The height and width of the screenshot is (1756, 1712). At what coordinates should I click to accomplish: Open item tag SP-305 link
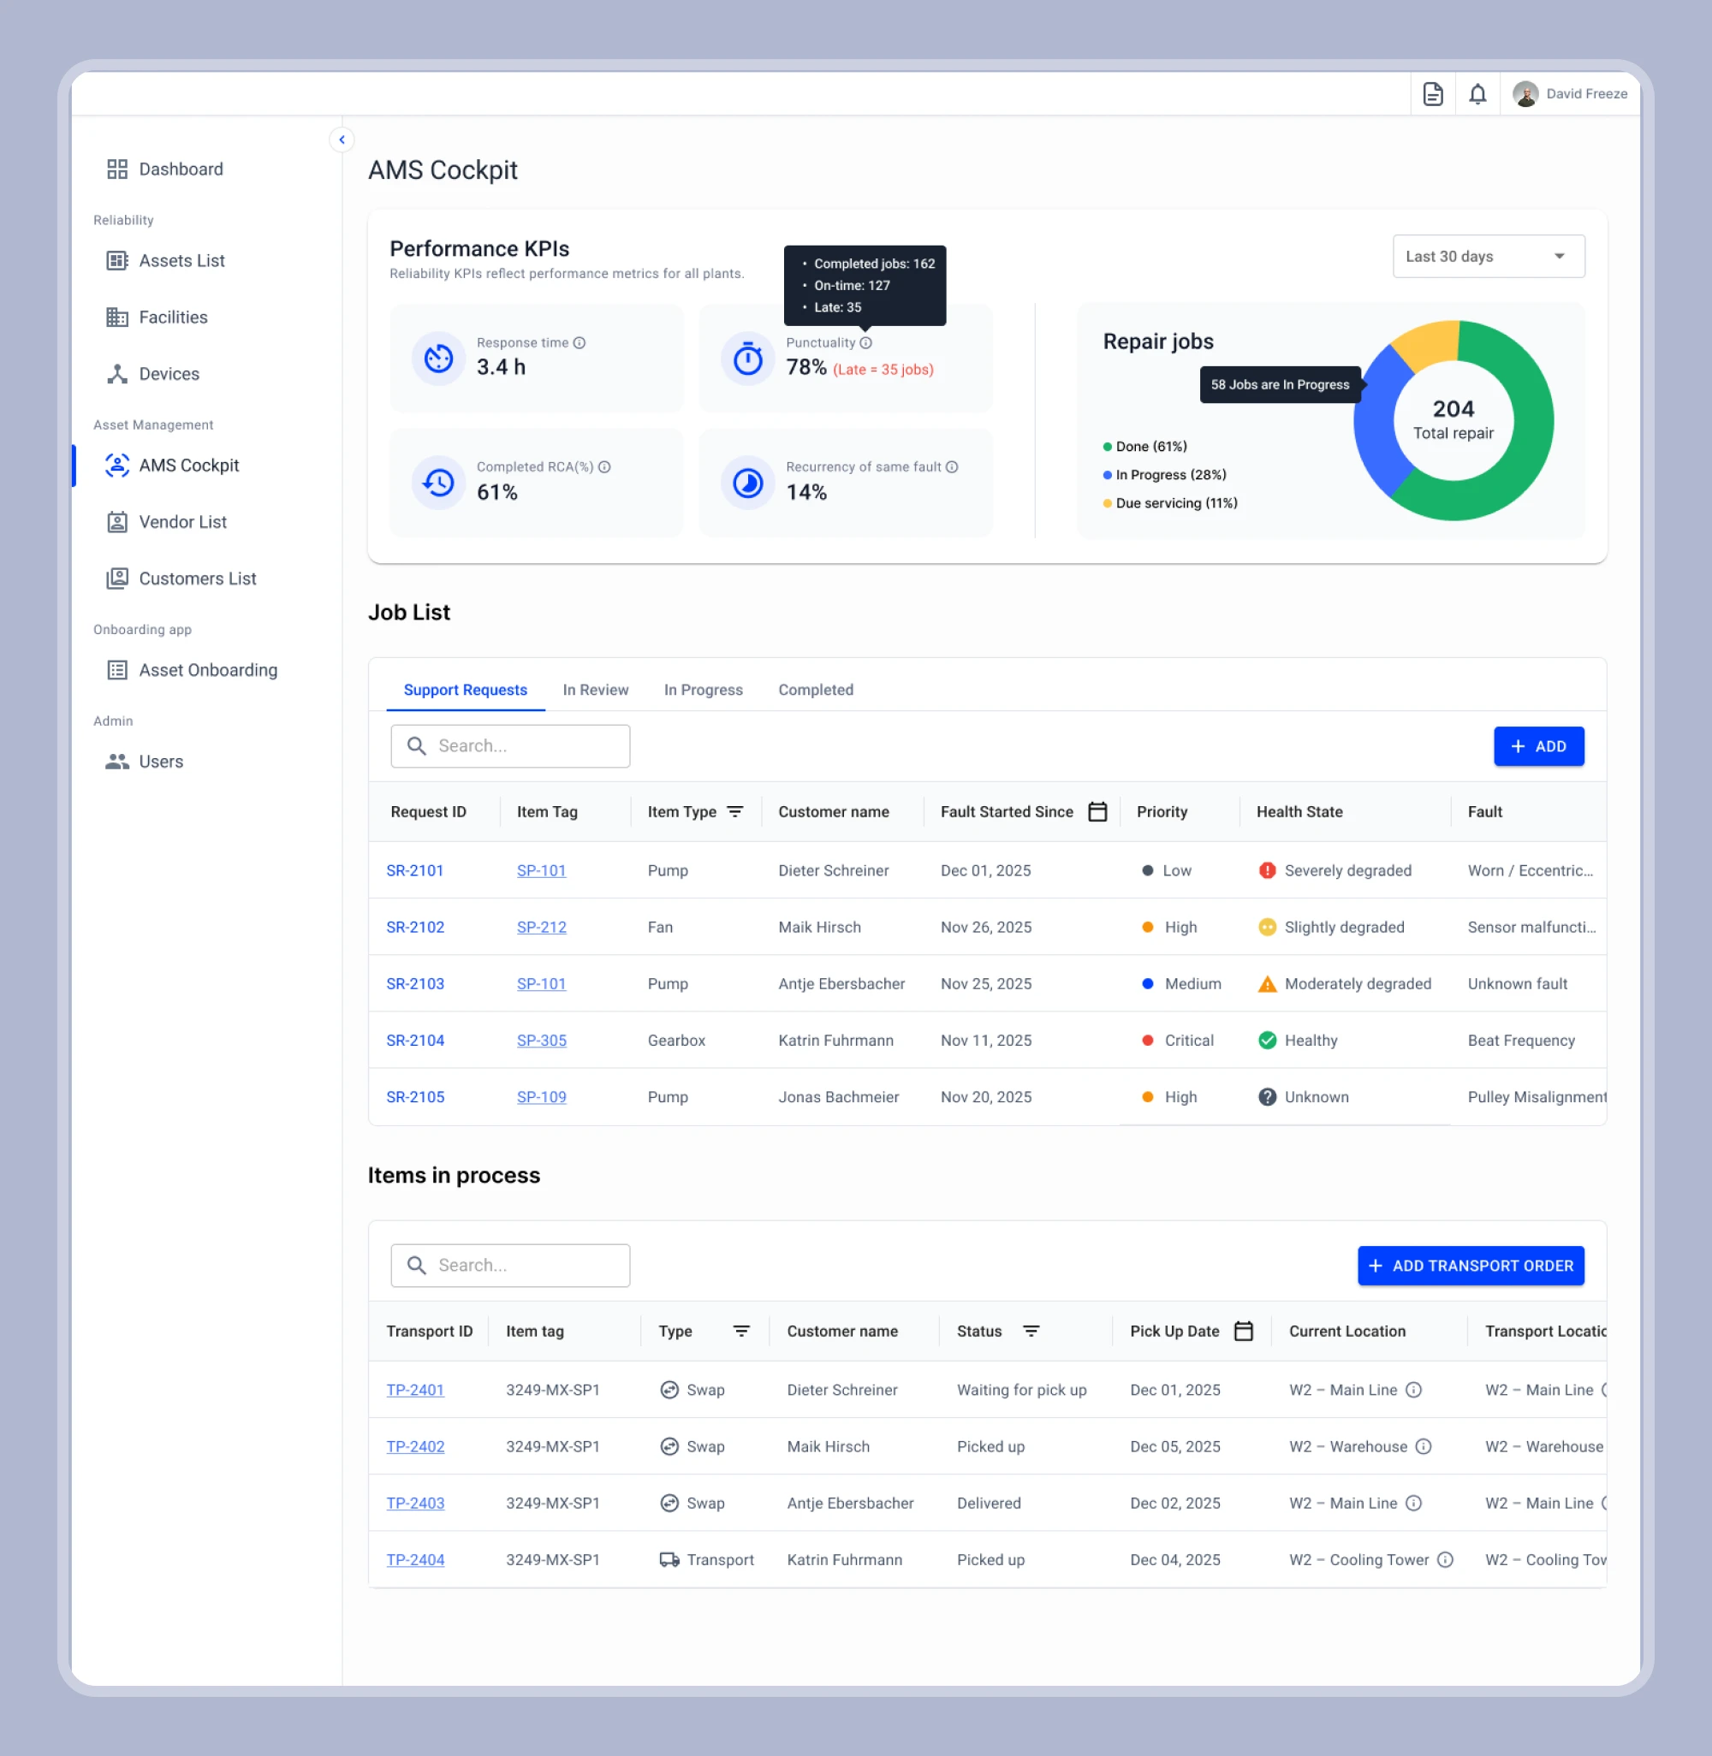[541, 1040]
